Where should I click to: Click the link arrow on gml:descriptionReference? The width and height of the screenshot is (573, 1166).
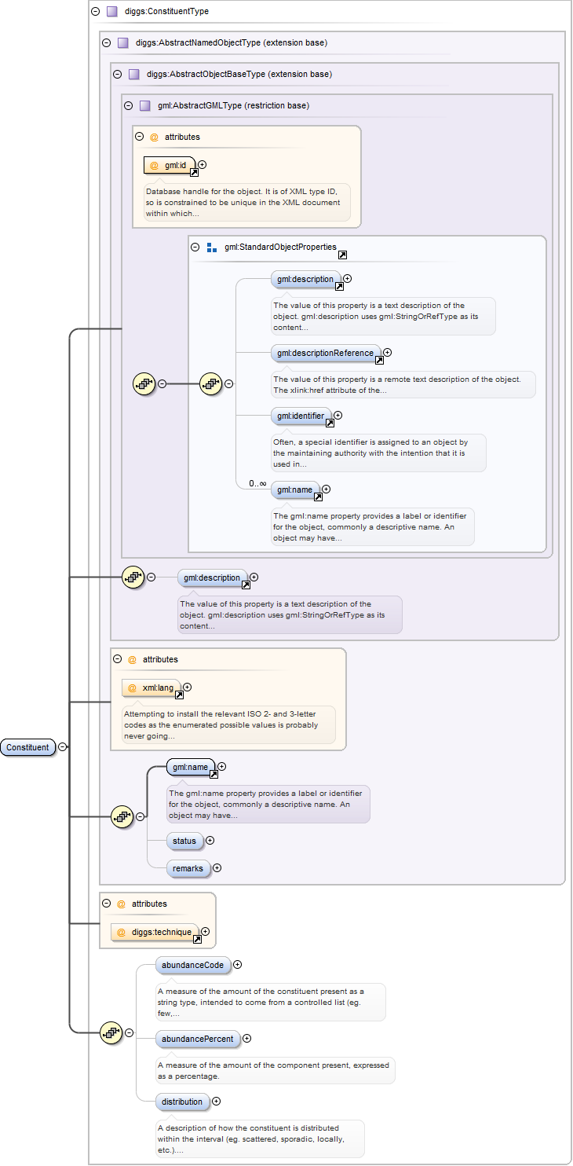[379, 361]
